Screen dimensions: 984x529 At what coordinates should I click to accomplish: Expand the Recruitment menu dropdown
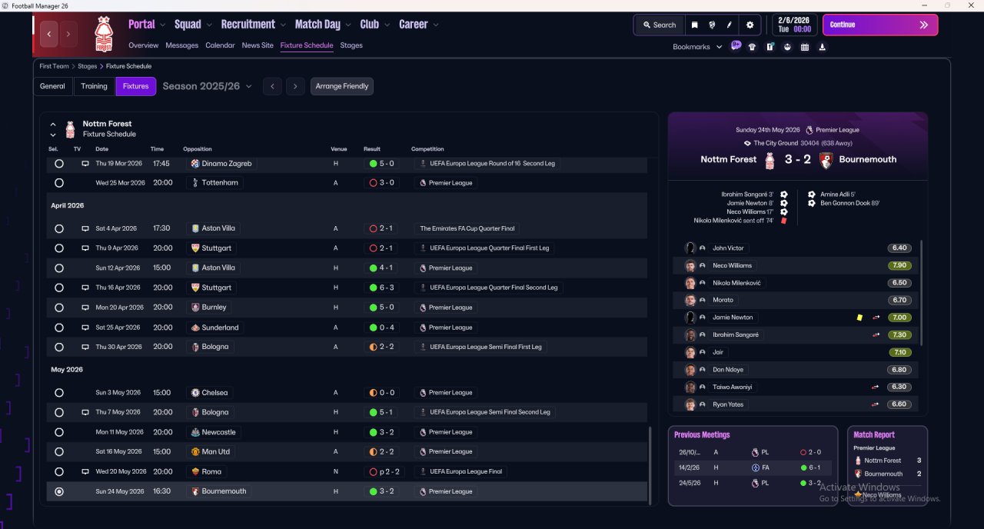pyautogui.click(x=283, y=25)
